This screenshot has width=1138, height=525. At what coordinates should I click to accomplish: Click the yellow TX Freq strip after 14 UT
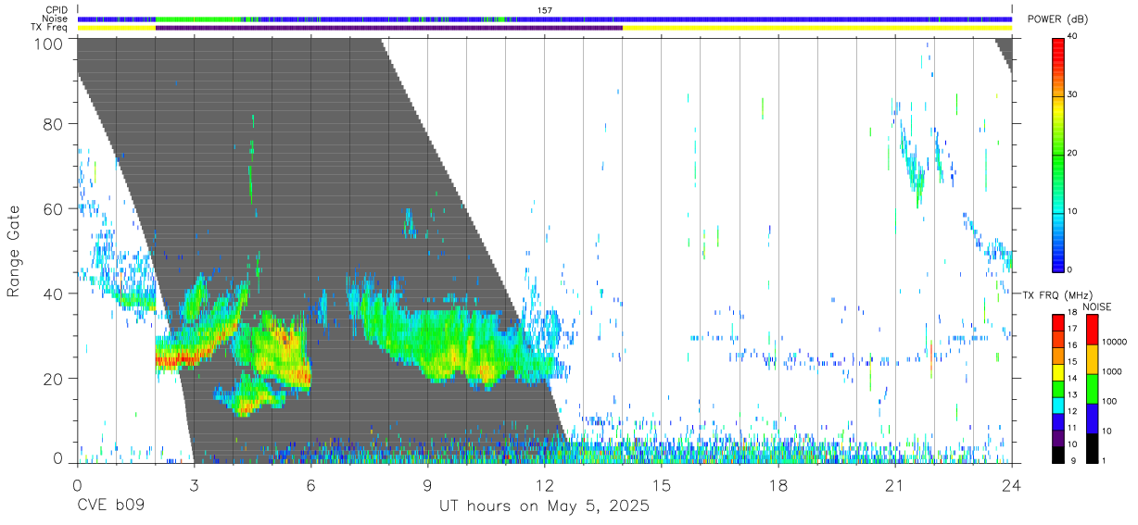pyautogui.click(x=817, y=28)
